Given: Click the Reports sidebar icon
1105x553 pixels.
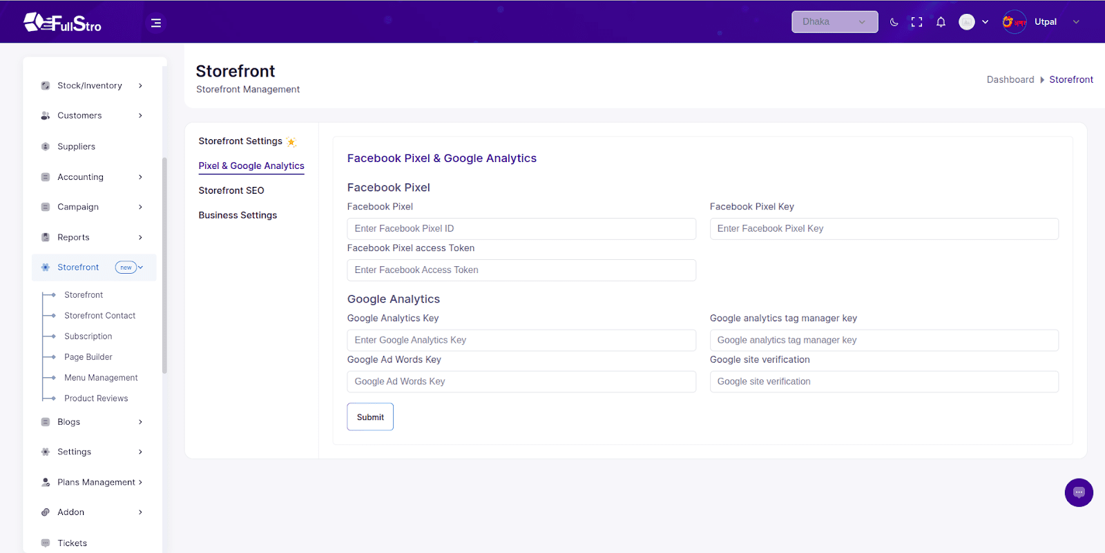Looking at the screenshot, I should coord(46,237).
